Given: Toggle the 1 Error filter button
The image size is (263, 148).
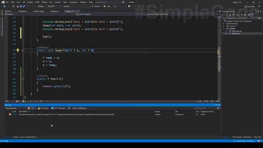Looking at the screenshot, I should click(32, 108).
